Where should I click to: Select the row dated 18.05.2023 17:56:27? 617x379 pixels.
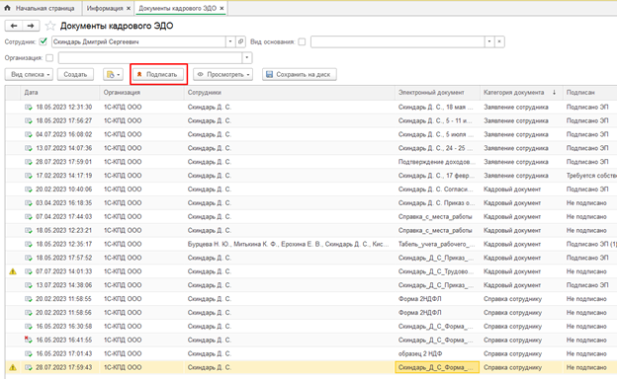pyautogui.click(x=310, y=121)
